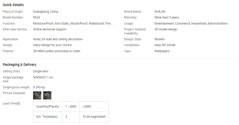Click the 3D model design value
This screenshot has height=125, width=239.
[166, 29]
